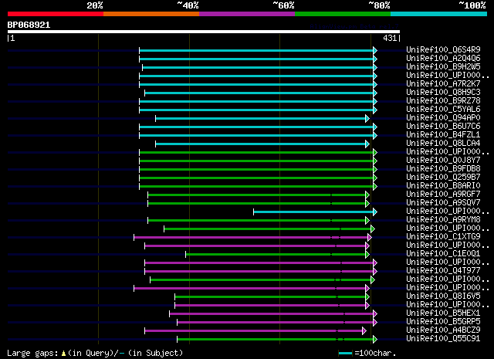
Task: Open hit UniRef100_Q6S4R9
Action: 443,49
